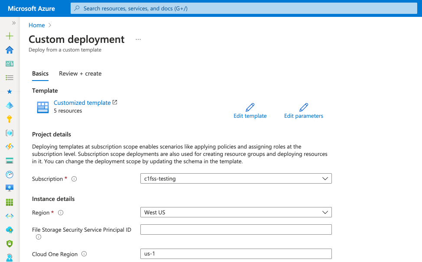Select the Basics tab

(40, 74)
